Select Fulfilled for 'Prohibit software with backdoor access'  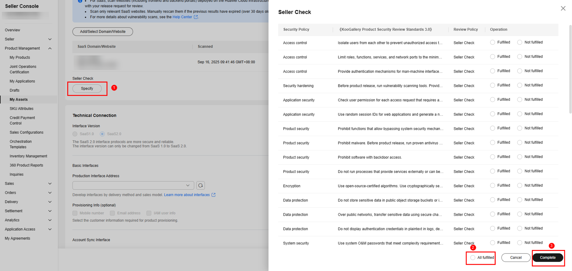tap(492, 157)
